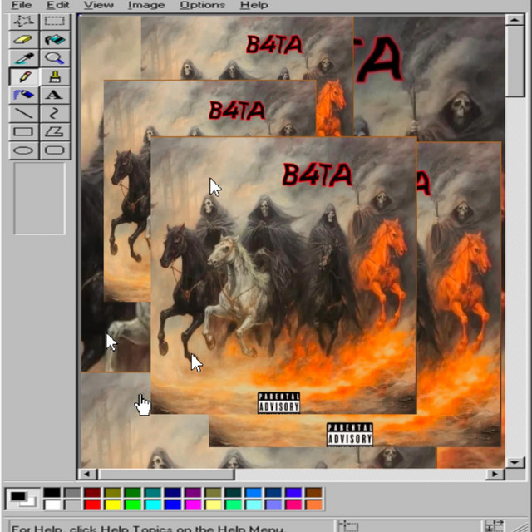Viewport: 532px width, 532px height.
Task: Select the rectangular Select tool
Action: point(55,21)
